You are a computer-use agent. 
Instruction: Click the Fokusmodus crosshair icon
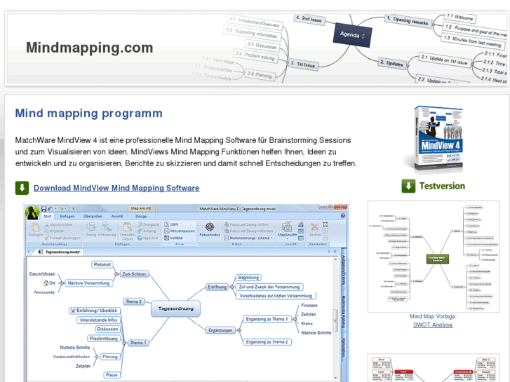pyautogui.click(x=210, y=226)
